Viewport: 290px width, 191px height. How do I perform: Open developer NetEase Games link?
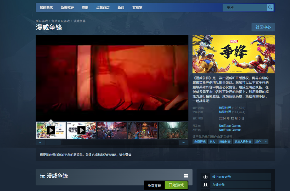(x=230, y=126)
